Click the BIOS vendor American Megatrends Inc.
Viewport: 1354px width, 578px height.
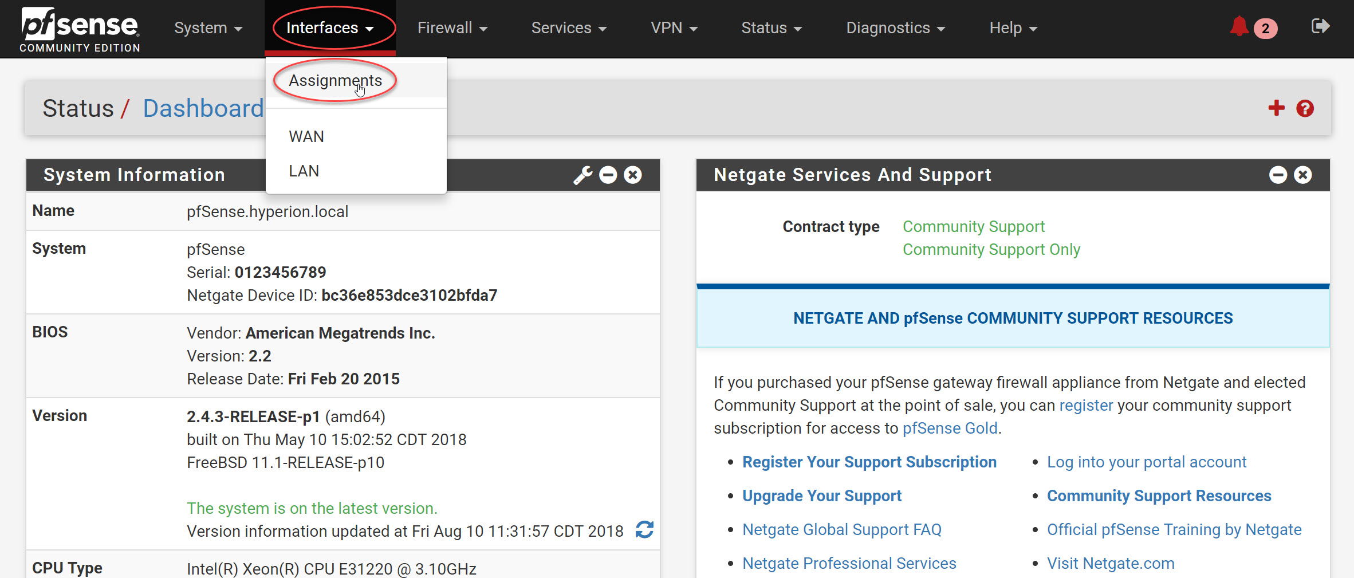tap(340, 333)
